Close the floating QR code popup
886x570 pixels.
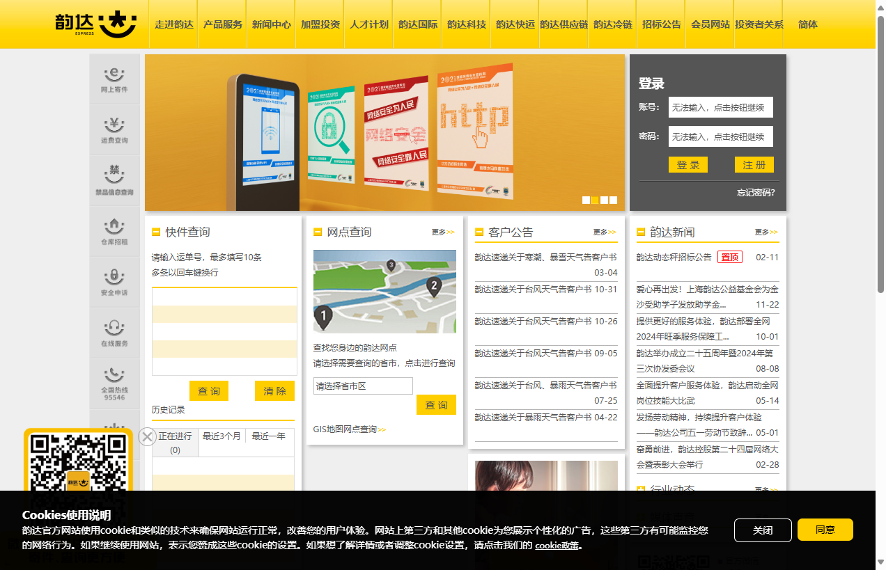click(147, 436)
